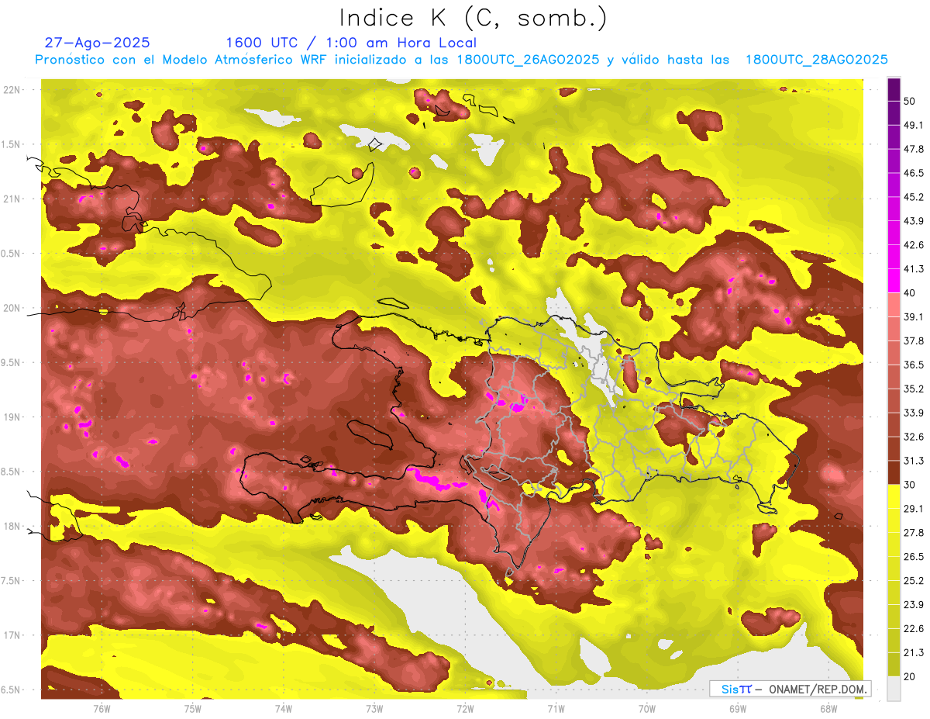The height and width of the screenshot is (719, 930).
Task: Click the "73W" longitude label
Action: tap(374, 708)
